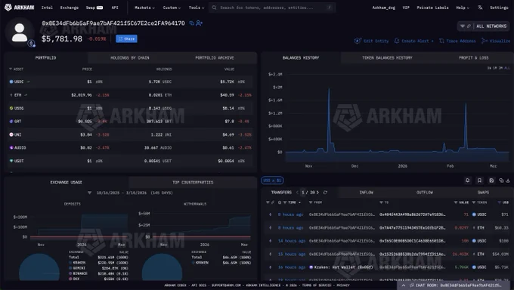This screenshot has height=290, width=514.
Task: Click the download icon above the transfers table
Action: tap(508, 180)
